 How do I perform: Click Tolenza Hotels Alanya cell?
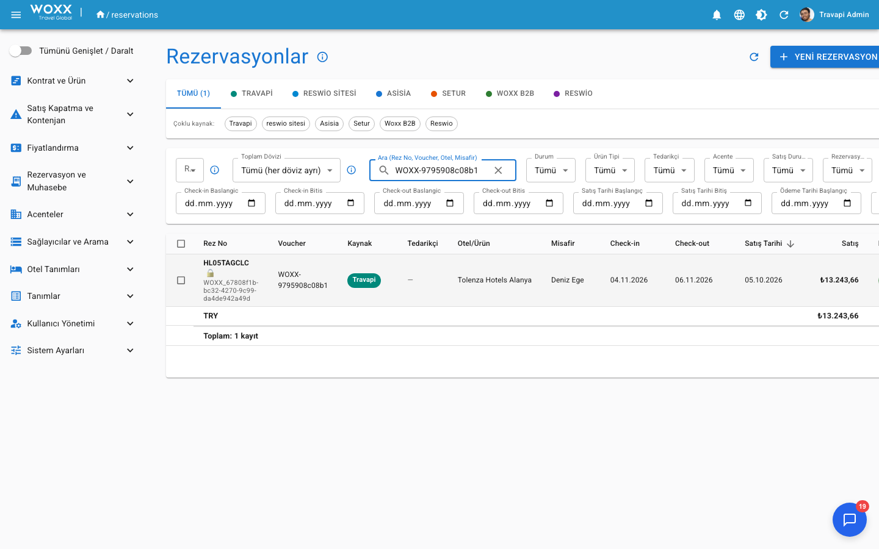(x=494, y=280)
